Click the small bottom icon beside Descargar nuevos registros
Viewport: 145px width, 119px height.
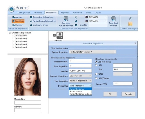[76, 25]
